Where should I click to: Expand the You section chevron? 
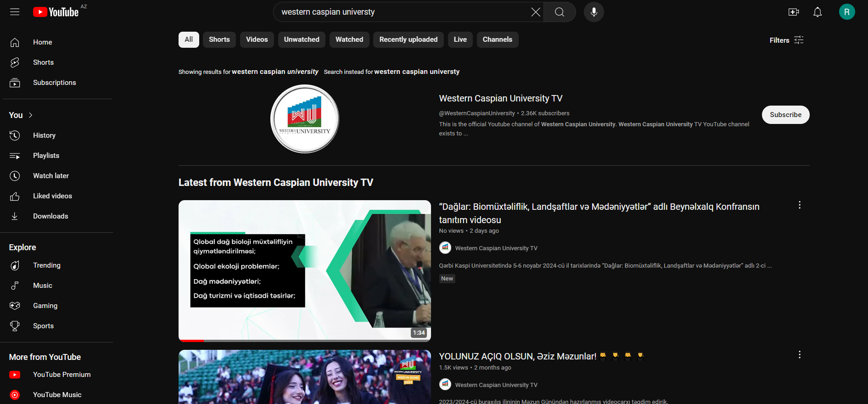pyautogui.click(x=31, y=115)
